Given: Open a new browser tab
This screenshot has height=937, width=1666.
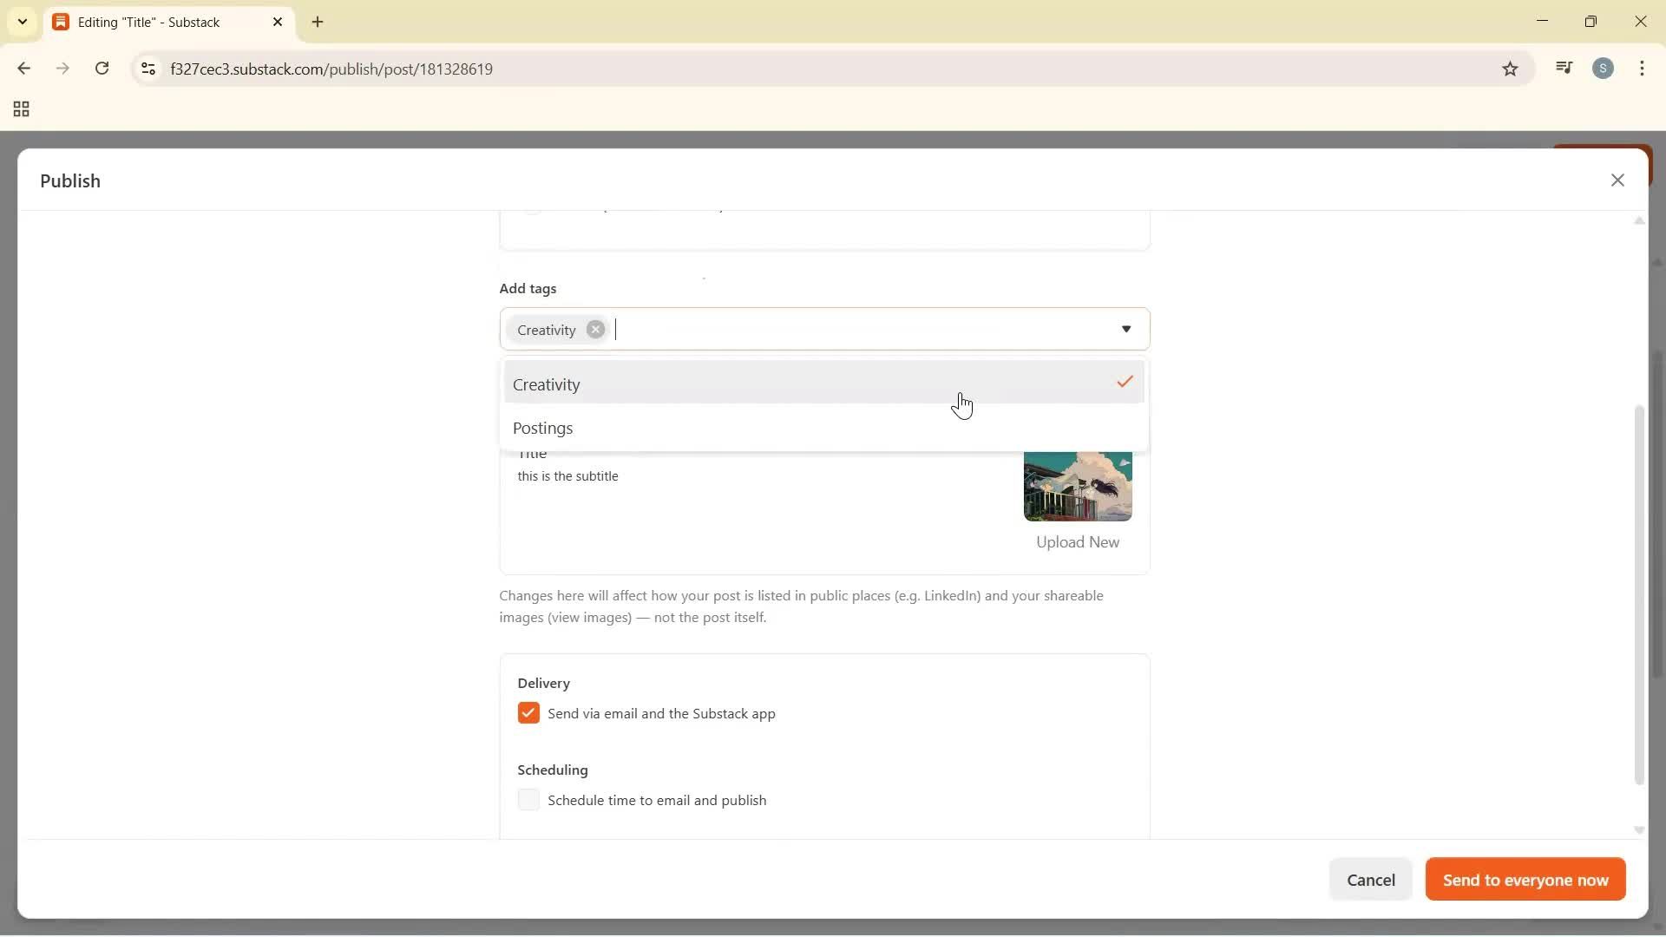Looking at the screenshot, I should click(318, 22).
